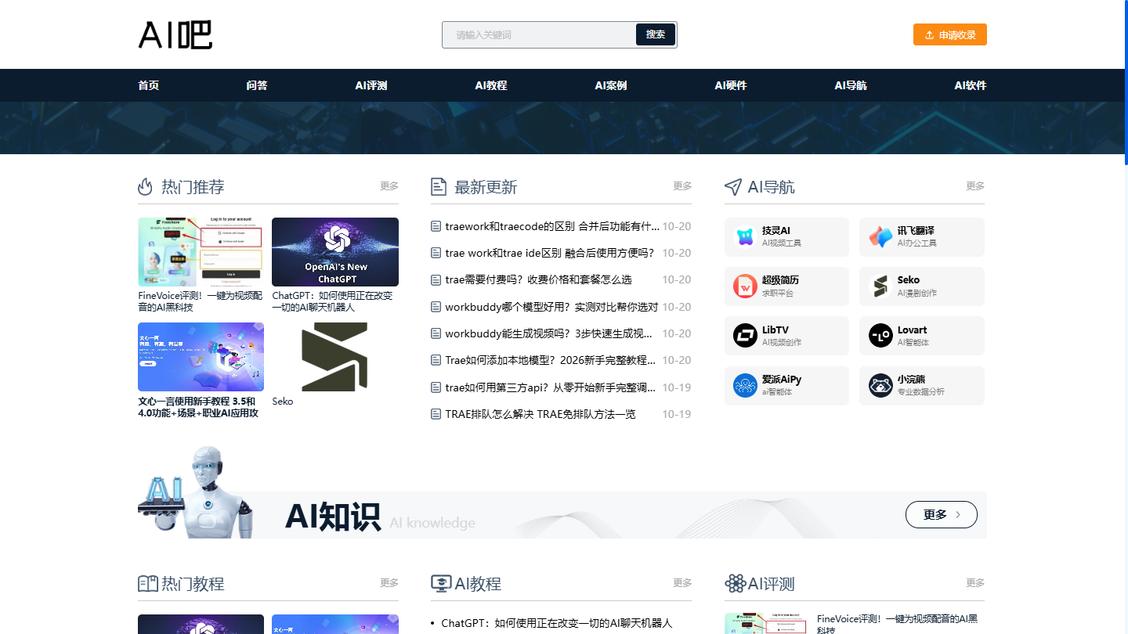The image size is (1128, 634).
Task: Go to 首页 in the navigation bar
Action: [149, 85]
